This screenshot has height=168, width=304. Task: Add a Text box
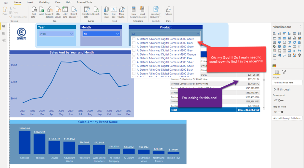[113, 12]
